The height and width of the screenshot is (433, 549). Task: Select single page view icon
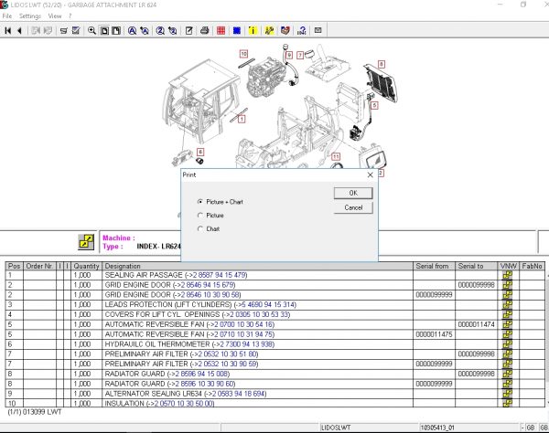coord(104,31)
